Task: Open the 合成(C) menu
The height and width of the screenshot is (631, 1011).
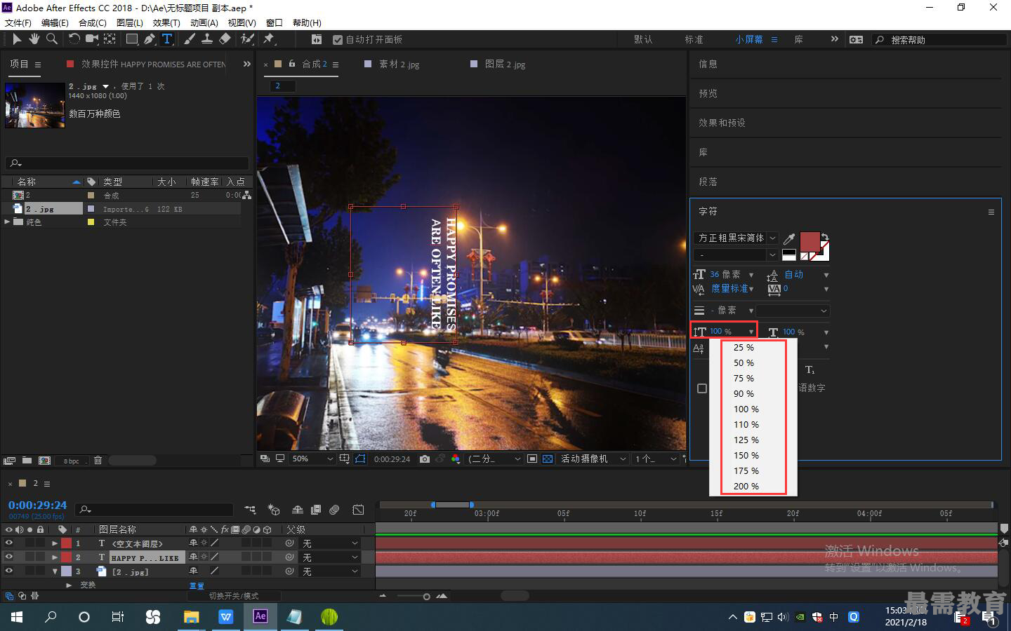Action: pos(93,22)
